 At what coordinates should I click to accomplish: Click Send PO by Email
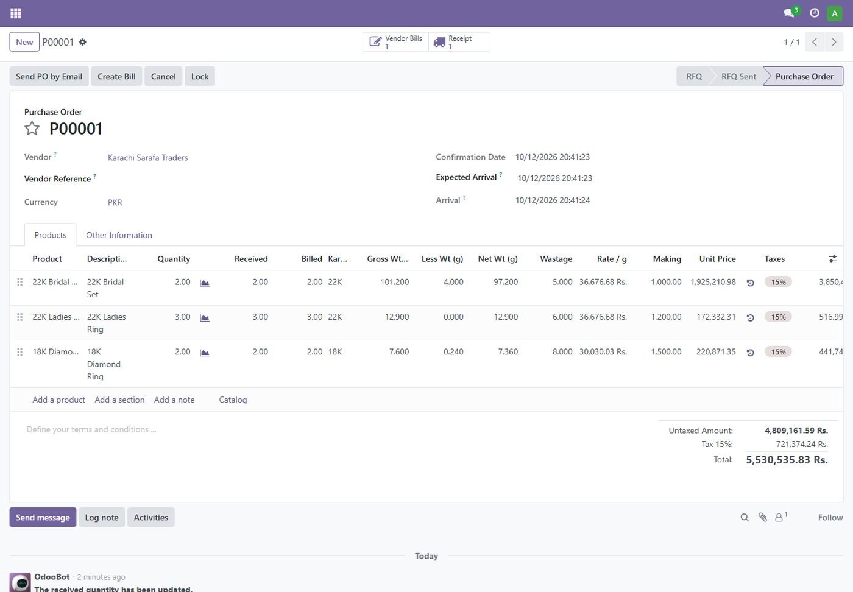coord(49,76)
